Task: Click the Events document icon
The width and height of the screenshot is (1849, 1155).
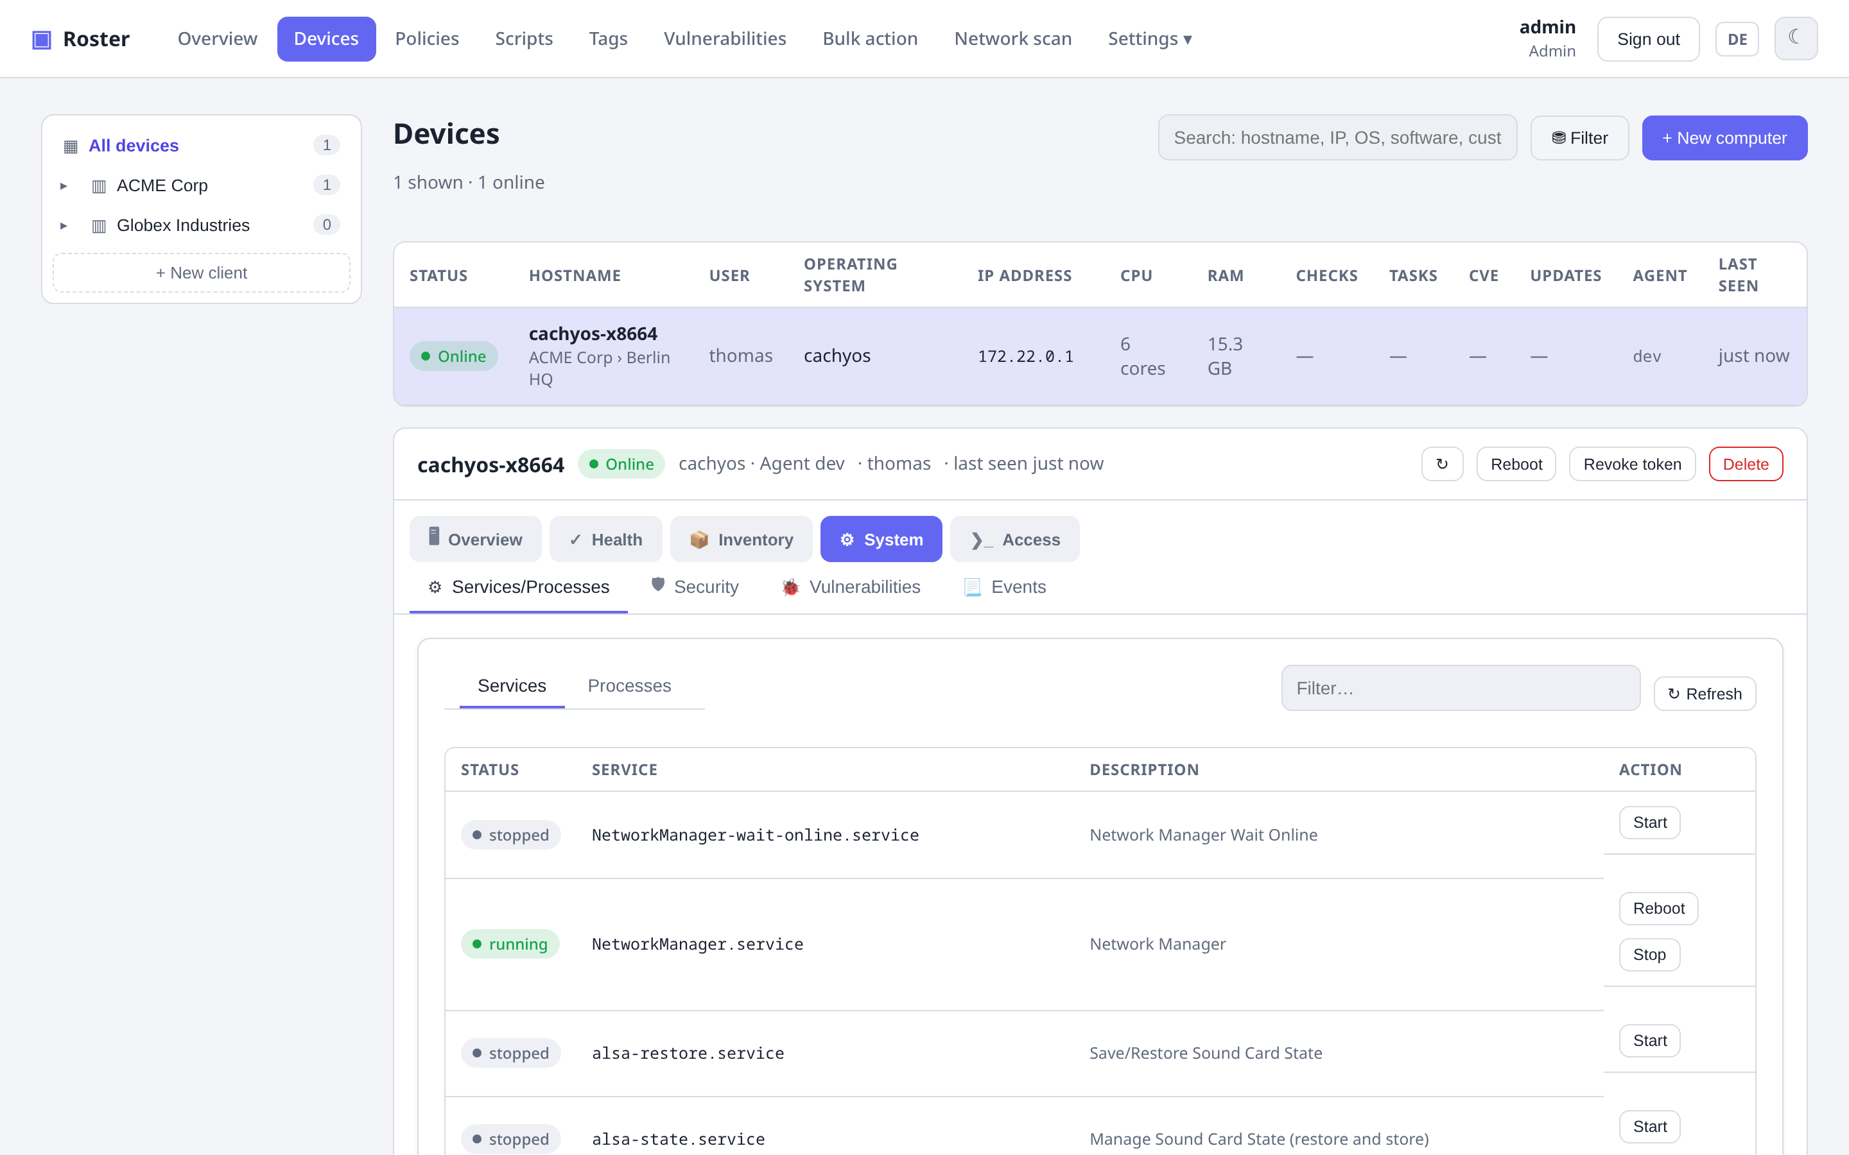Action: point(972,586)
